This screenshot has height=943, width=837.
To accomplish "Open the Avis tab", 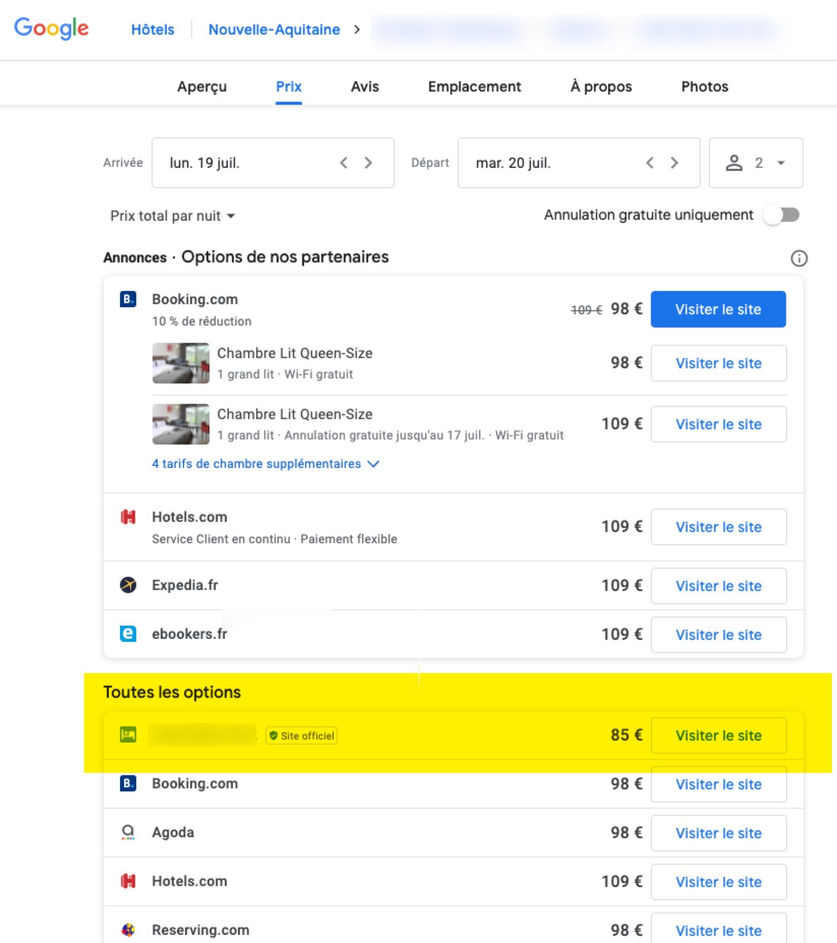I will pyautogui.click(x=365, y=86).
